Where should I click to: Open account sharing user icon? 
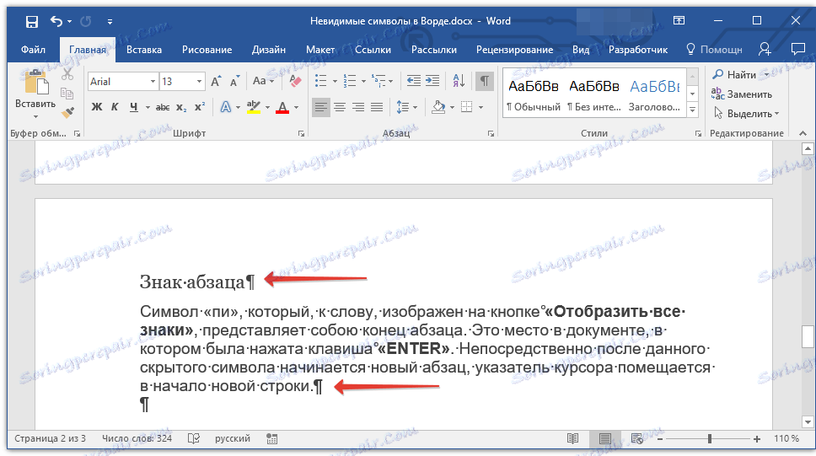(765, 50)
